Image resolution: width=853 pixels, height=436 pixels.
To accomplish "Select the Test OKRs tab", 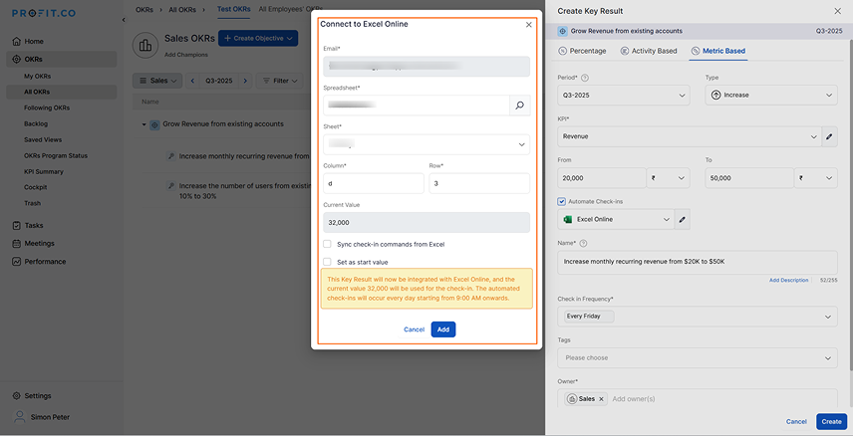I will (234, 9).
